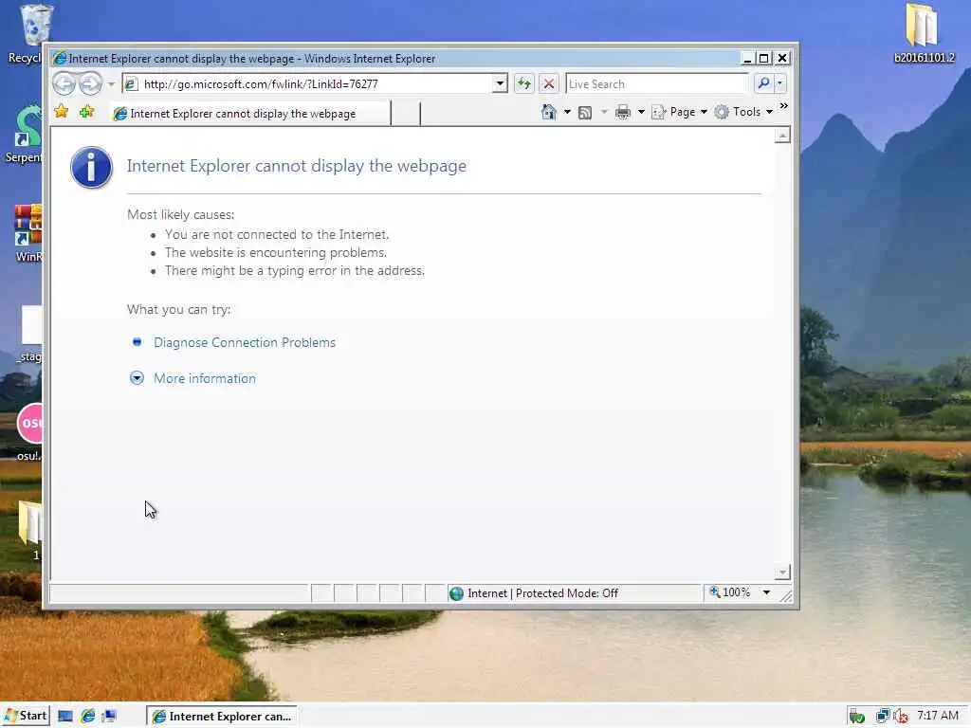Select the Internet Explorer taskbar button
971x728 pixels.
point(222,717)
